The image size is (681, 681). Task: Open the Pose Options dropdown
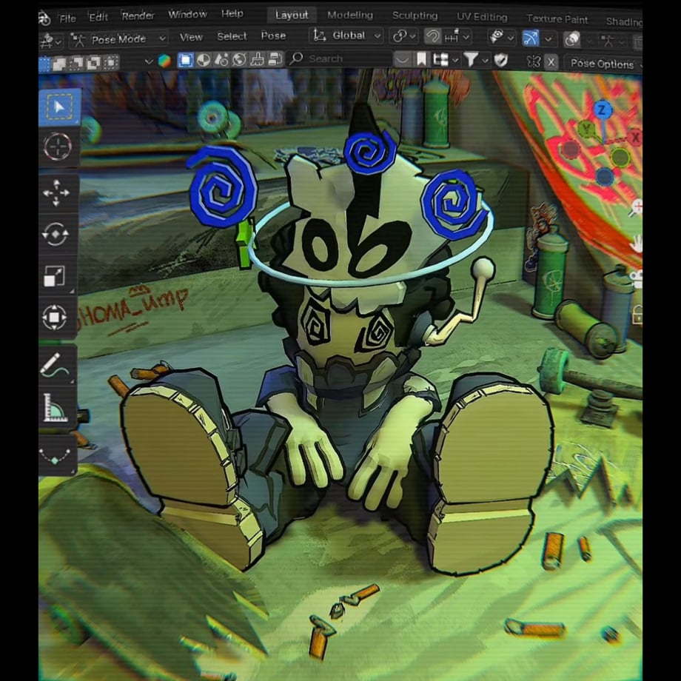(603, 64)
